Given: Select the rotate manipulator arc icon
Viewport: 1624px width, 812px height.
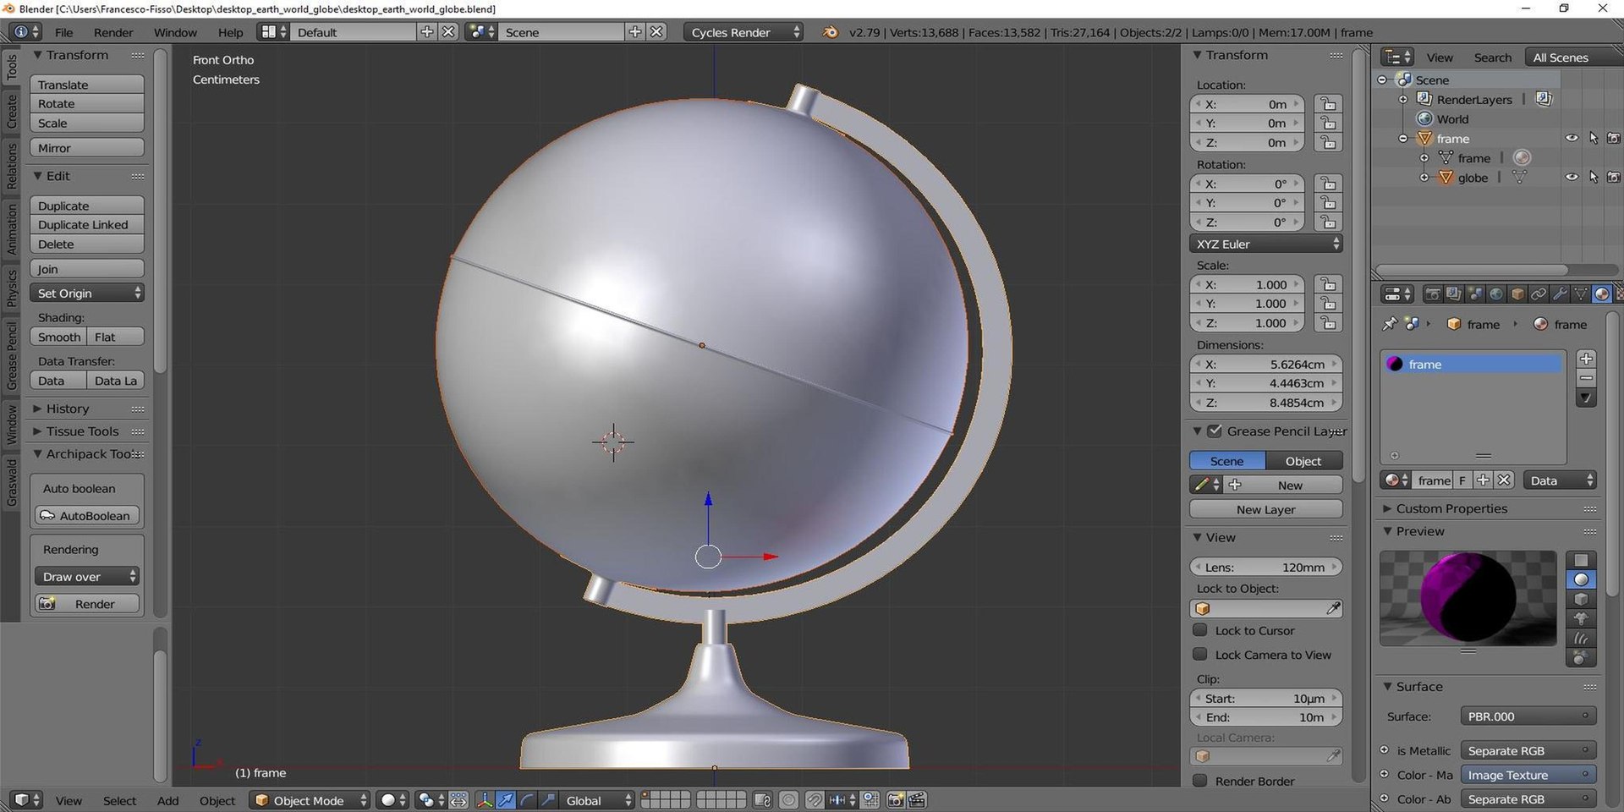Looking at the screenshot, I should pyautogui.click(x=527, y=800).
